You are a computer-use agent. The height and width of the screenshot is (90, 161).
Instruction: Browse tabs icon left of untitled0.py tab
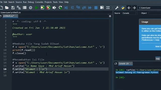[1, 16]
